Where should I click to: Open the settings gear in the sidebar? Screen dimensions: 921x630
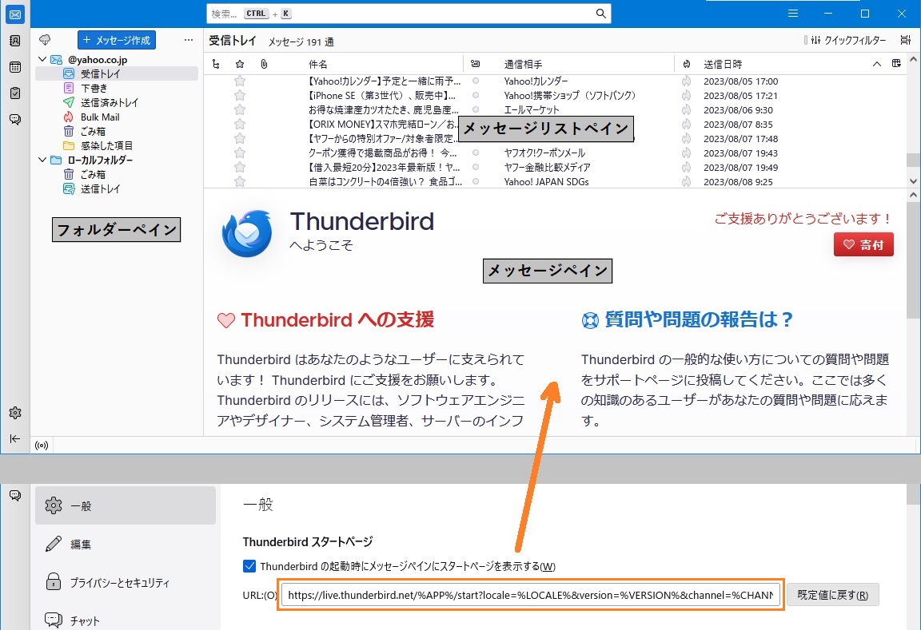coord(14,413)
